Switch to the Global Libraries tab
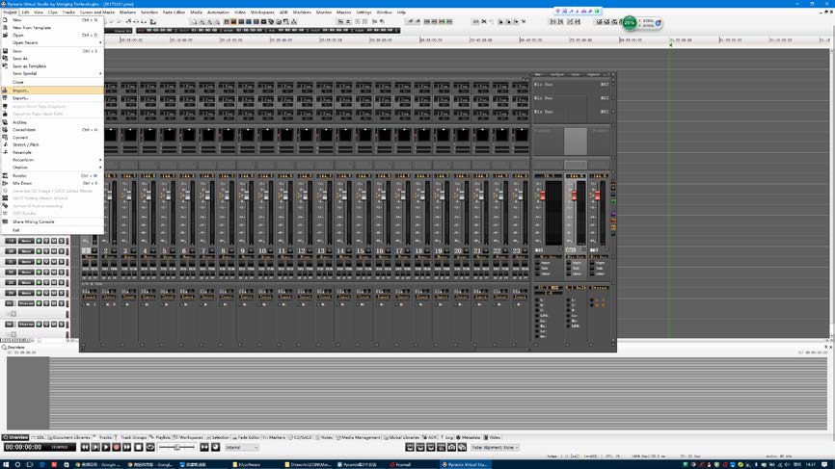This screenshot has height=469, width=835. click(402, 437)
